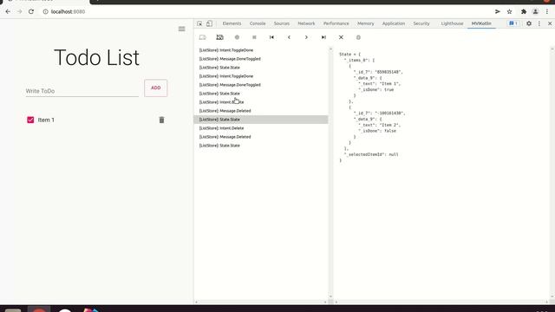The width and height of the screenshot is (555, 312).
Task: Focus the Write ToDo input field
Action: (x=82, y=91)
